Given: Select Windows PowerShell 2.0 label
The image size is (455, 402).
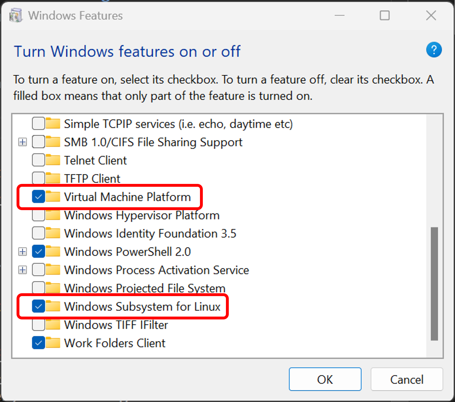Looking at the screenshot, I should click(127, 252).
